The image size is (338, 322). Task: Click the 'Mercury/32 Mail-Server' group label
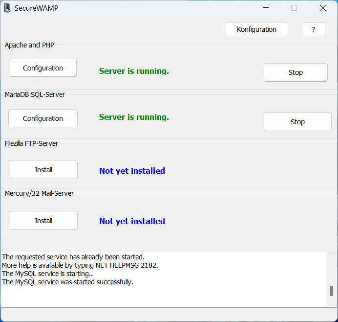pyautogui.click(x=39, y=193)
